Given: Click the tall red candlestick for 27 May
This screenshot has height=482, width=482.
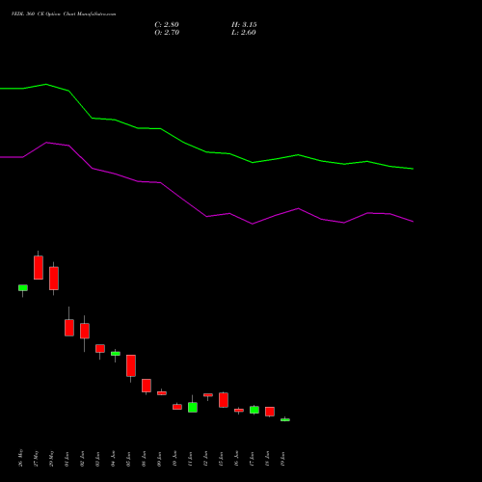Looking at the screenshot, I should (x=39, y=267).
